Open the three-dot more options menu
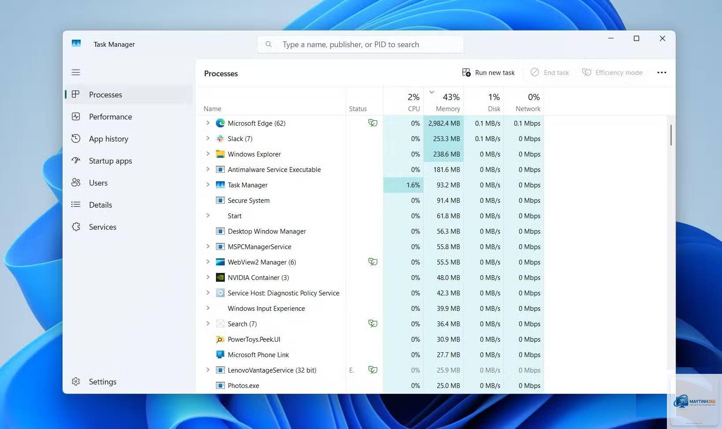This screenshot has height=429, width=722. pos(662,72)
